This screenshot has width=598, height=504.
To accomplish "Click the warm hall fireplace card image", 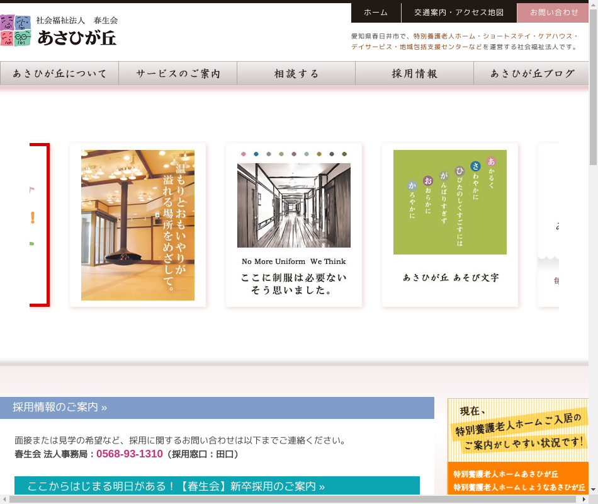I will click(138, 225).
